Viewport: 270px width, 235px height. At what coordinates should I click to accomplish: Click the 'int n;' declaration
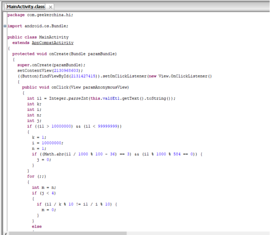point(34,115)
